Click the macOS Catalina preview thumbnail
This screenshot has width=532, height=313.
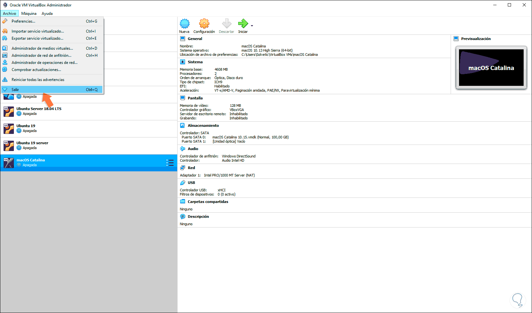click(491, 67)
